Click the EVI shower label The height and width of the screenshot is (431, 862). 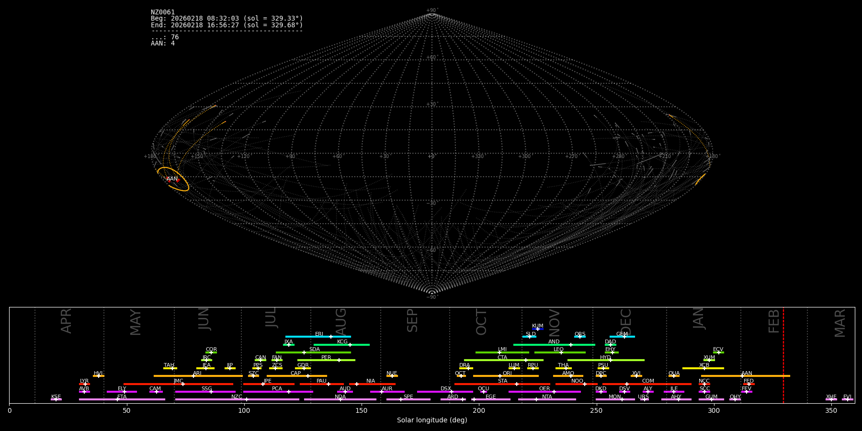tap(848, 397)
